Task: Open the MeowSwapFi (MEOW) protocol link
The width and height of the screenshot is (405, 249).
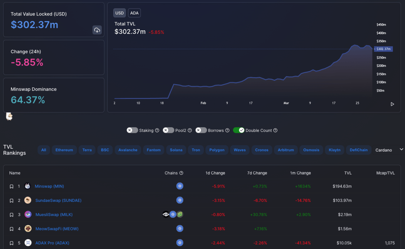Action: tap(57, 229)
